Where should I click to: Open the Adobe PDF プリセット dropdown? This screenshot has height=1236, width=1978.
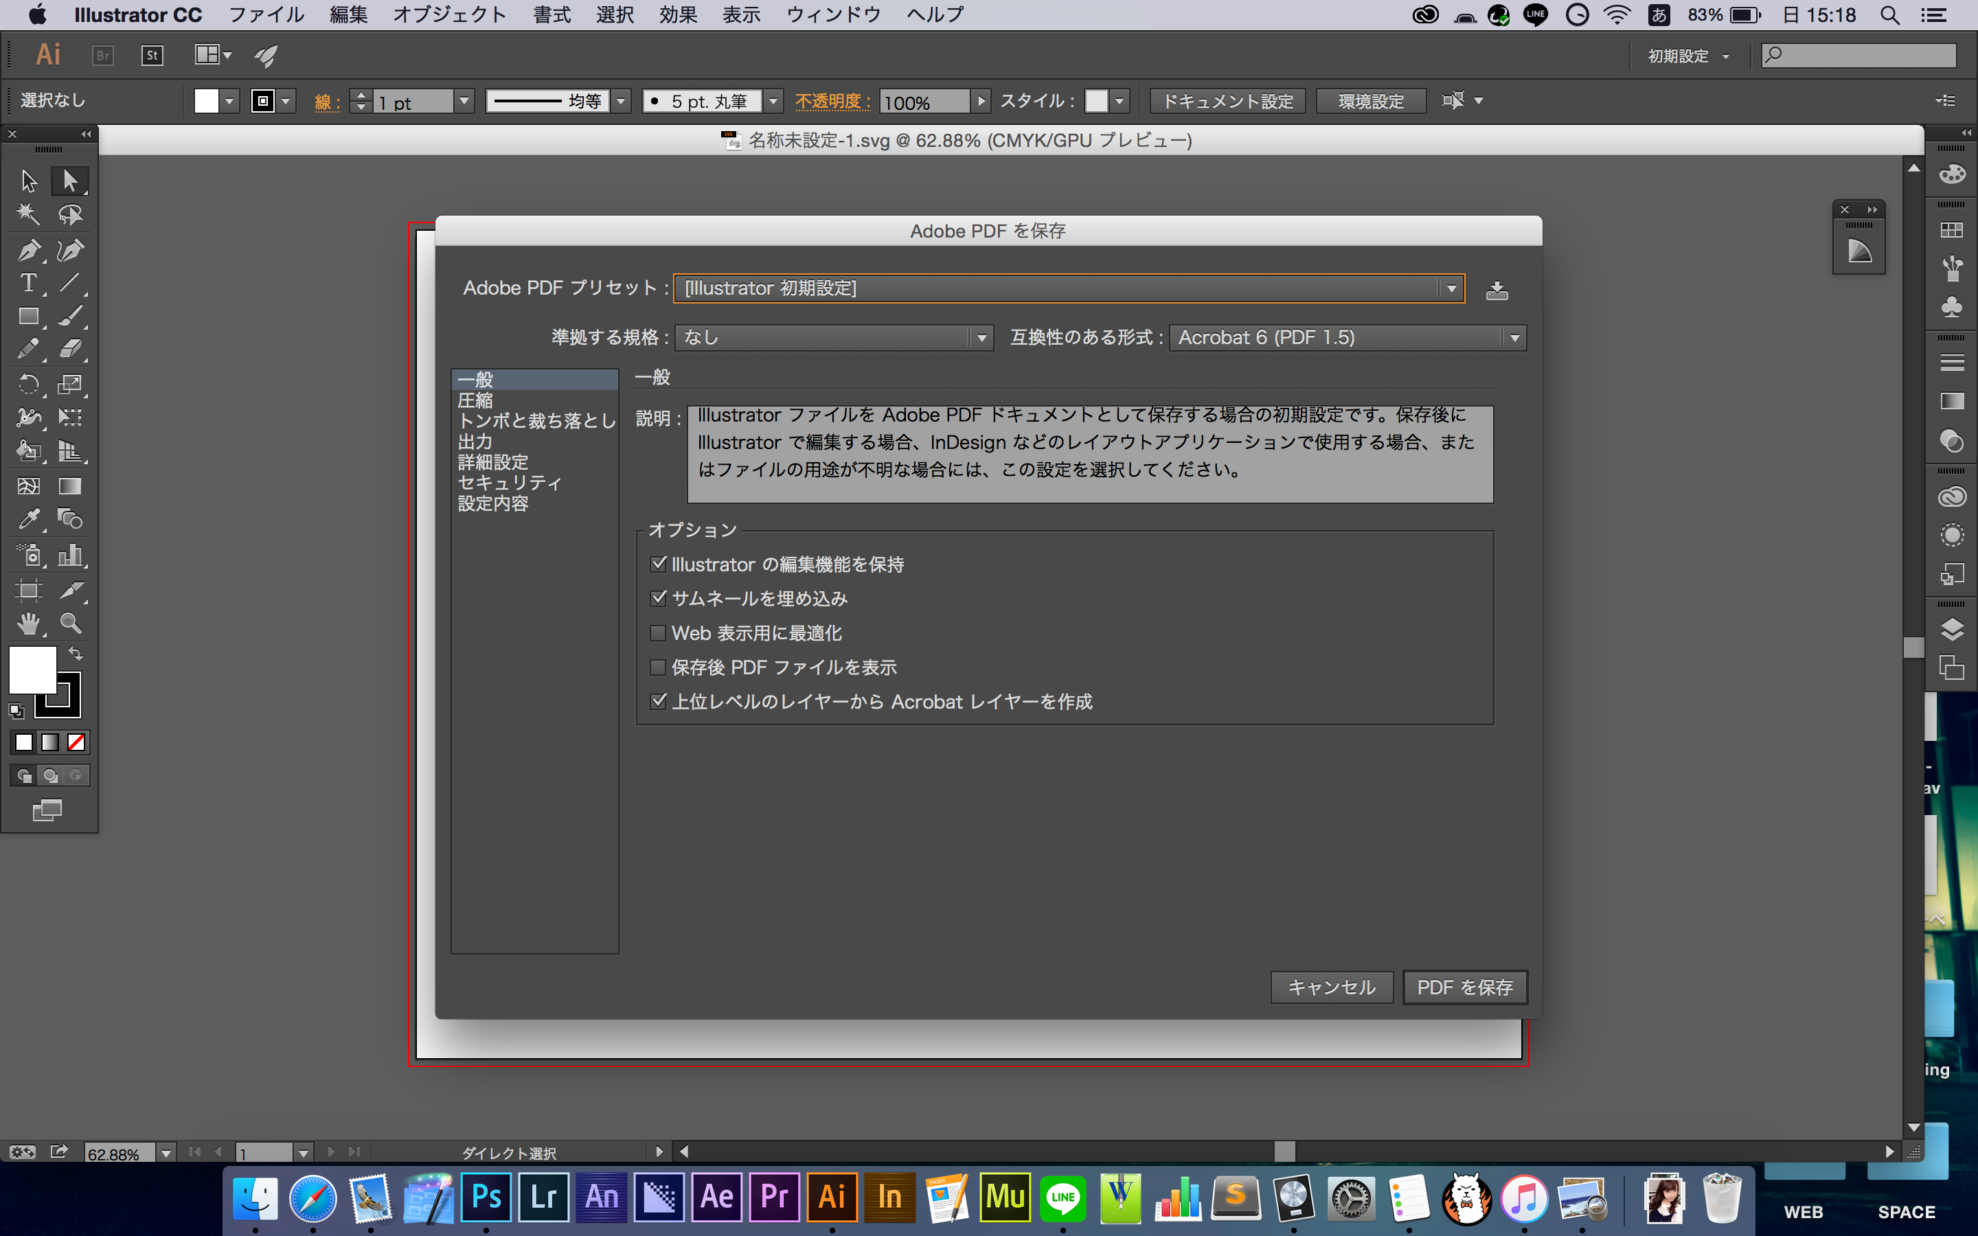coord(1068,288)
